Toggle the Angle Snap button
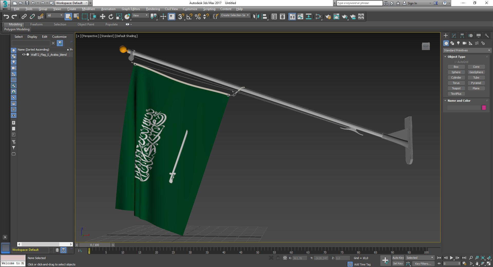This screenshot has width=493, height=267. coord(189,17)
